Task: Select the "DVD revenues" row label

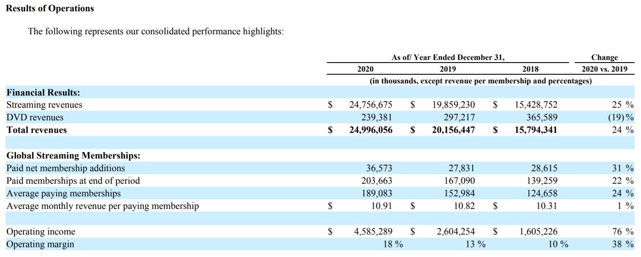Action: pyautogui.click(x=35, y=117)
